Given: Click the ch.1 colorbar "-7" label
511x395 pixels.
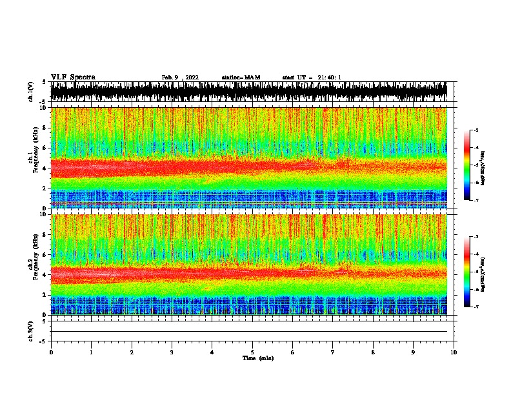Looking at the screenshot, I should pos(476,200).
